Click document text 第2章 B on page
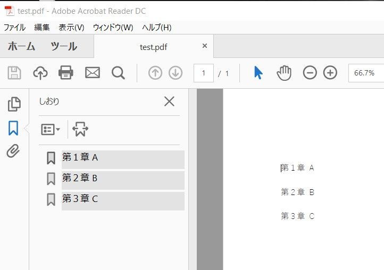 297,192
